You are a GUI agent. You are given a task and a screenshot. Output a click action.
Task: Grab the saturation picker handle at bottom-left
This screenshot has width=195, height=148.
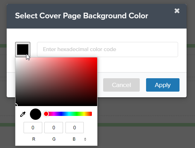[x=16, y=105]
